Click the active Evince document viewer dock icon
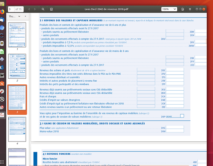 (x=2, y=115)
